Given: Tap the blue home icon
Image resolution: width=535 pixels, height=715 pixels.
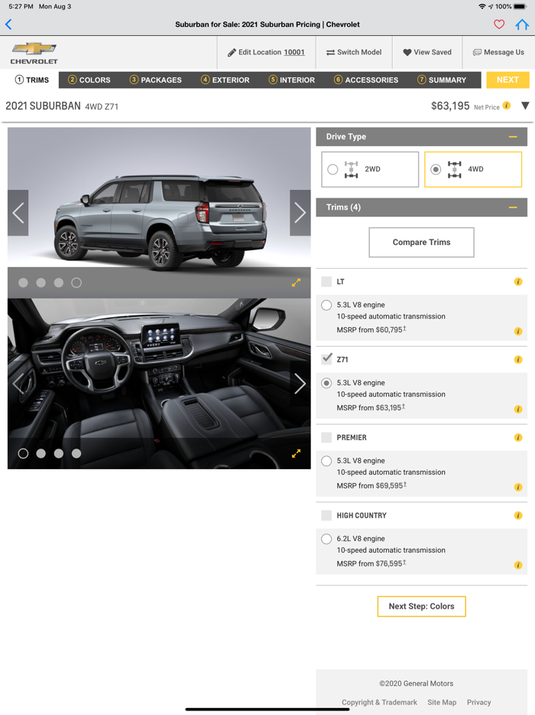Looking at the screenshot, I should (x=522, y=24).
